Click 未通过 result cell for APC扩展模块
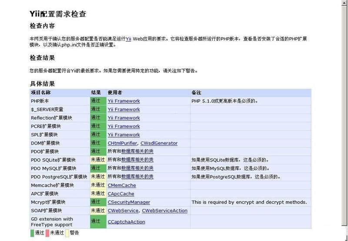 coord(98,194)
